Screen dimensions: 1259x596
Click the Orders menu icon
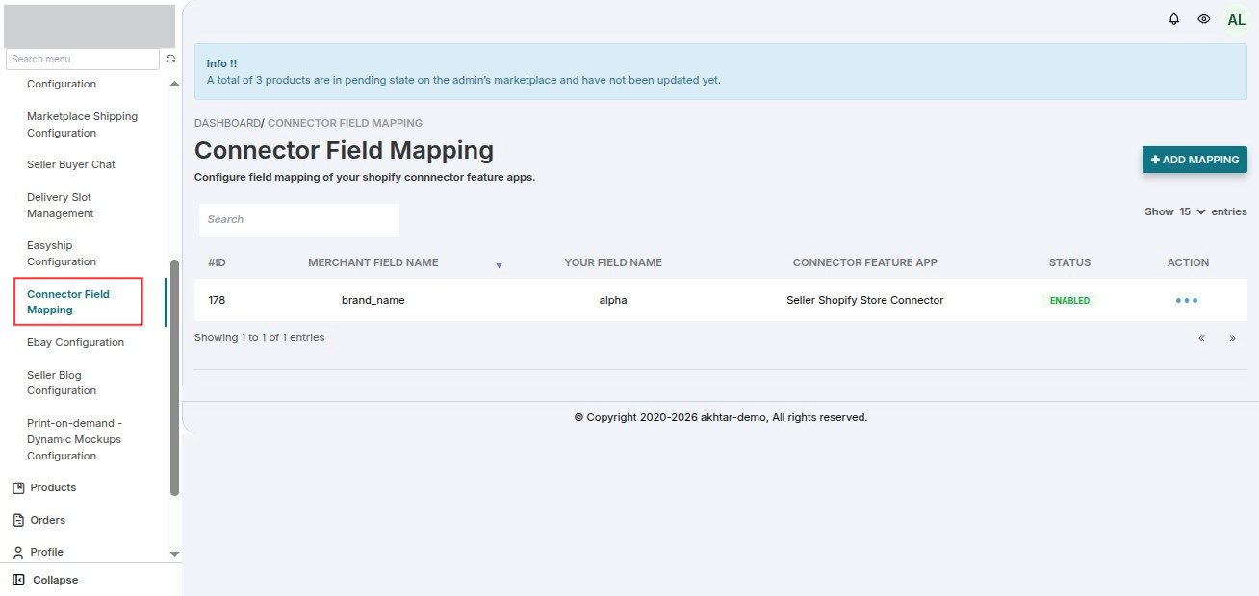coord(17,520)
